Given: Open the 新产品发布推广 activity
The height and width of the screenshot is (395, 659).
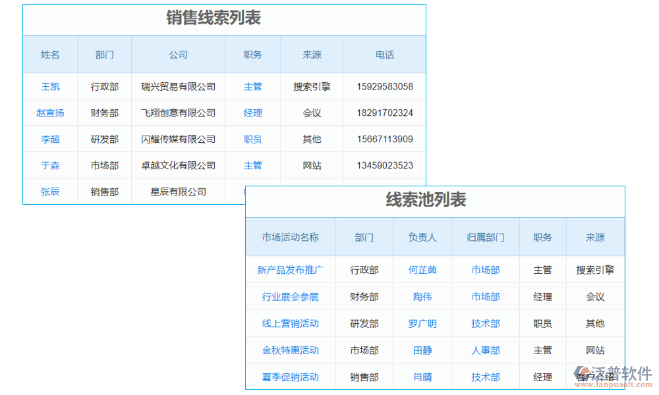Looking at the screenshot, I should (x=291, y=270).
